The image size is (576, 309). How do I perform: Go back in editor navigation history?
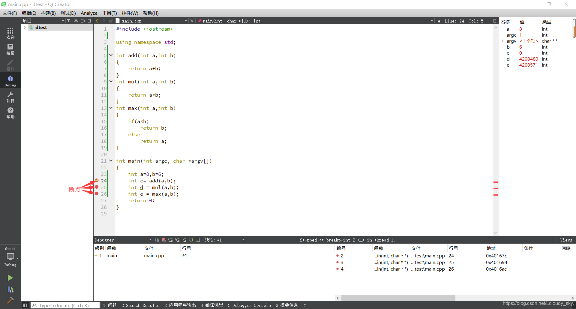click(97, 21)
